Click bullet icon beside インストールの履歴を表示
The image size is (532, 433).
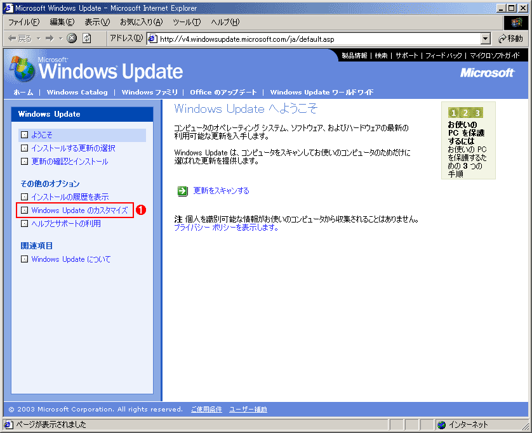(x=24, y=197)
